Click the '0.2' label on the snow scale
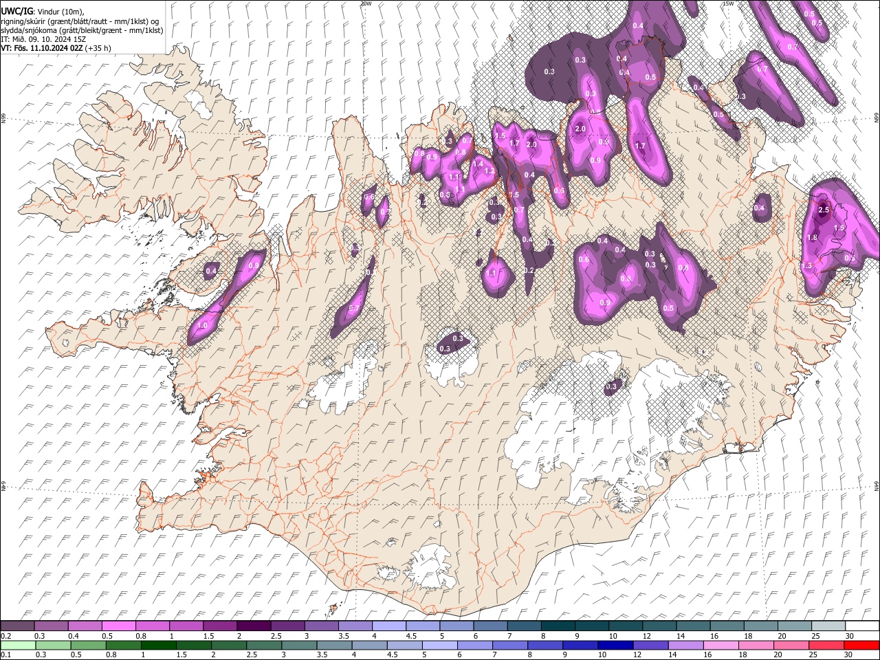This screenshot has height=660, width=880. (5, 636)
